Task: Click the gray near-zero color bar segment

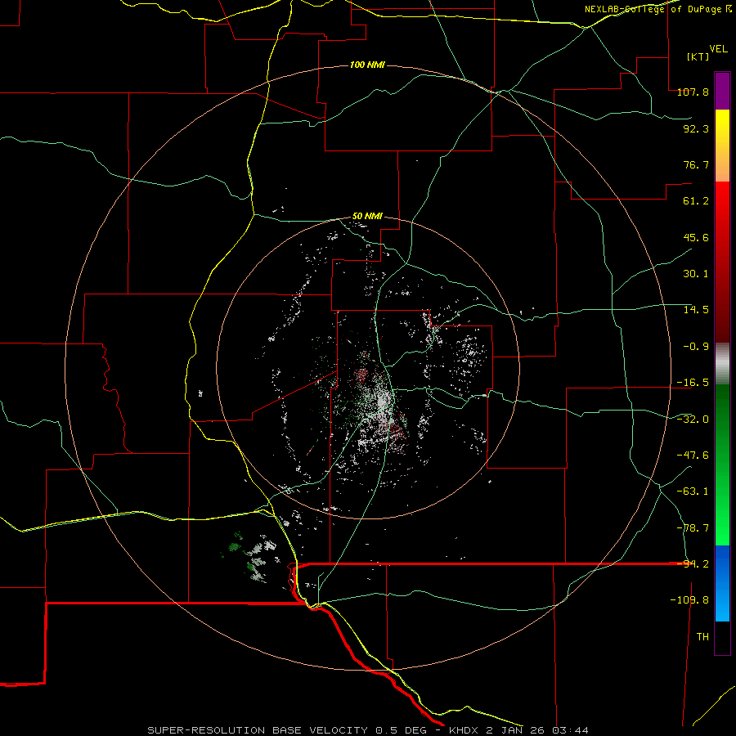Action: (722, 364)
